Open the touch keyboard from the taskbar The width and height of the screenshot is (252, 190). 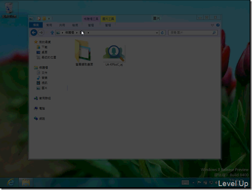click(x=185, y=182)
